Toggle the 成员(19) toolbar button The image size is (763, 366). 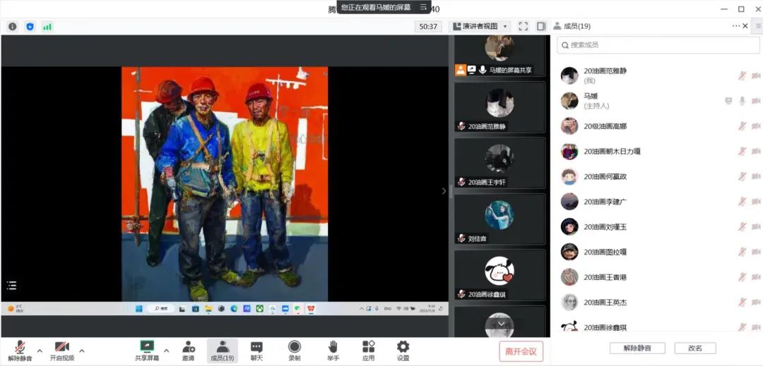click(x=223, y=351)
